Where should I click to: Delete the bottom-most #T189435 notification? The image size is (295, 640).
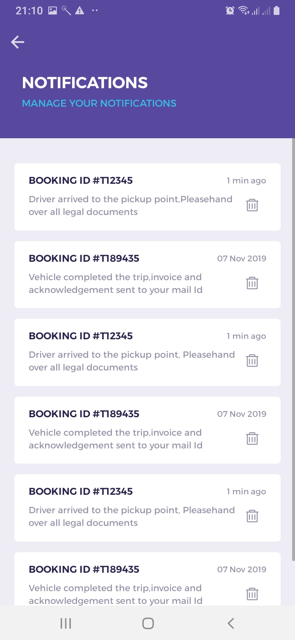252,594
